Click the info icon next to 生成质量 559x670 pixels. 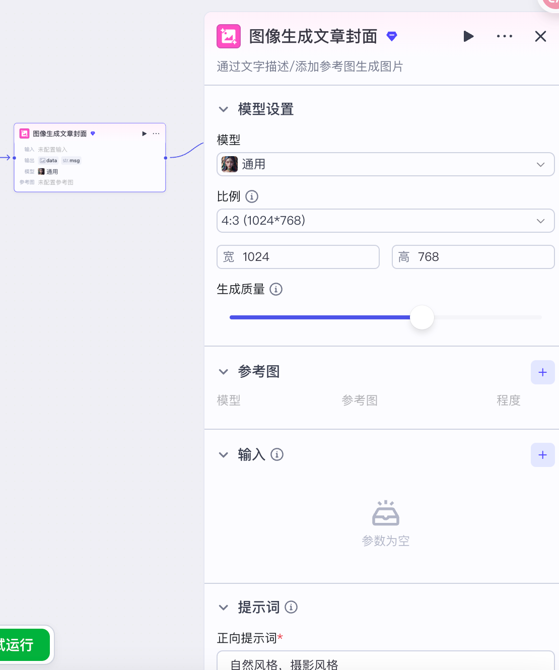[x=276, y=289]
